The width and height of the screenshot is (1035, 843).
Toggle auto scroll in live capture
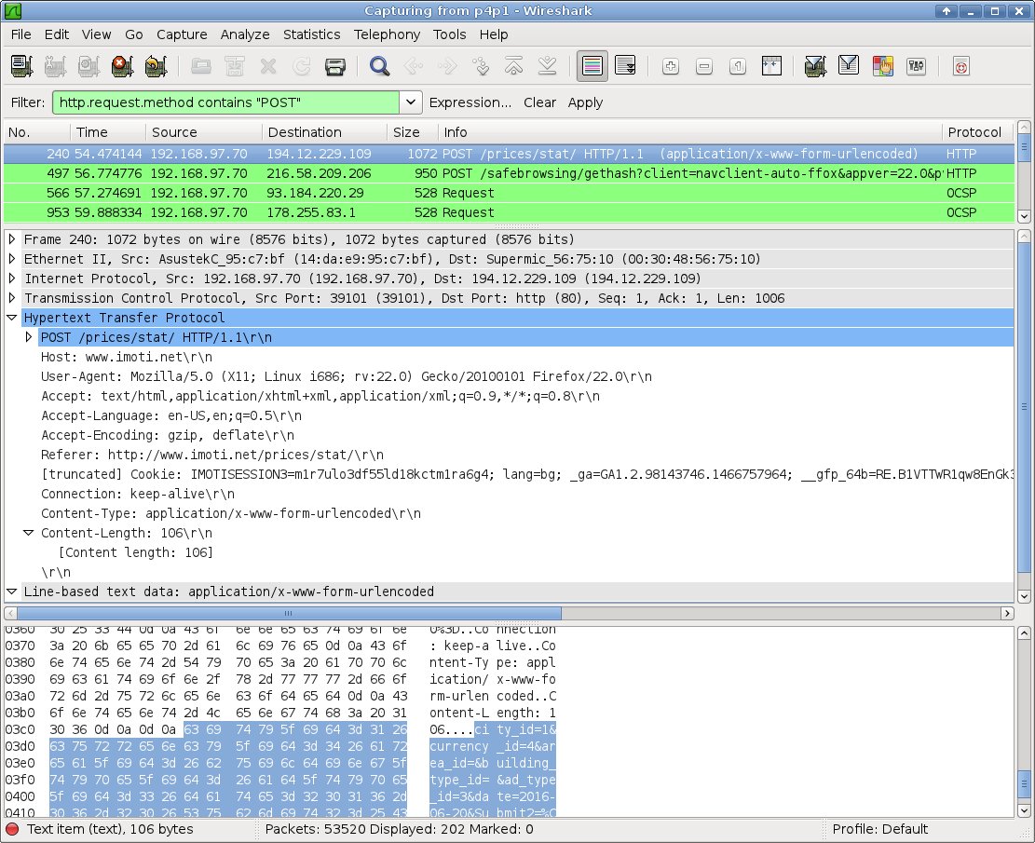click(625, 66)
